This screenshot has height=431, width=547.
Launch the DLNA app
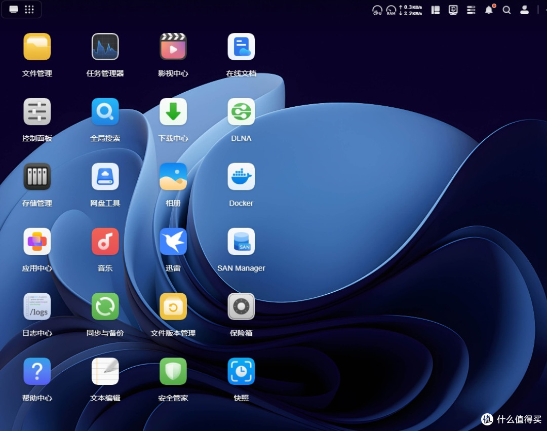click(241, 111)
